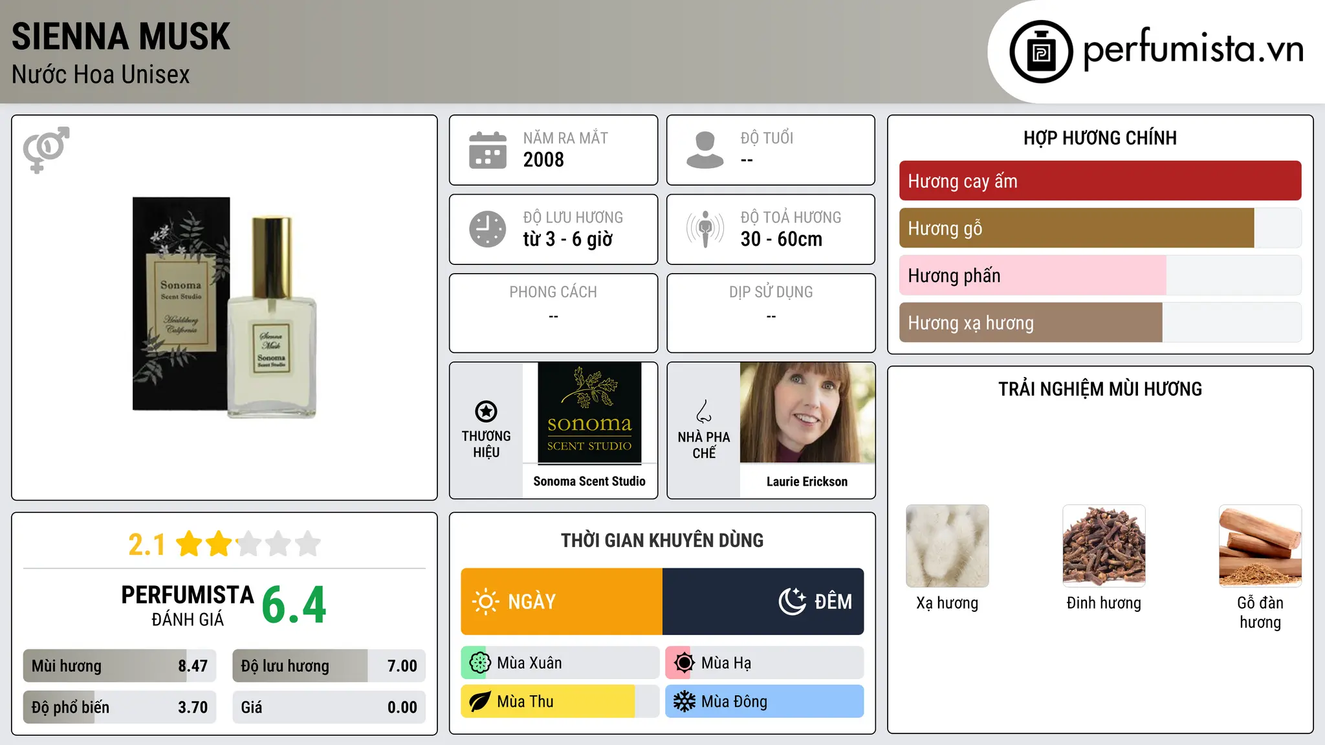This screenshot has height=745, width=1325.
Task: Click the Độ lưu hương 7.00 score bar
Action: click(329, 666)
